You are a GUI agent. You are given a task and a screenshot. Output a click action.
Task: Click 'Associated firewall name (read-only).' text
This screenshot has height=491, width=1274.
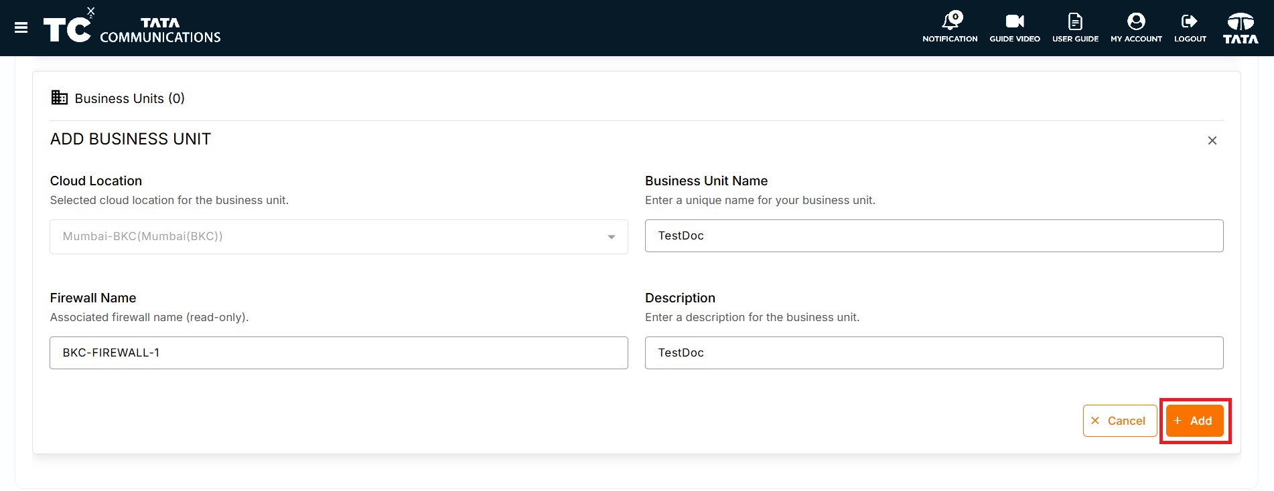[149, 317]
